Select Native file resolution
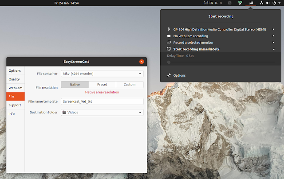 click(75, 85)
